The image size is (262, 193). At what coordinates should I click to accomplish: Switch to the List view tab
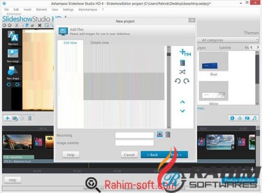point(70,42)
